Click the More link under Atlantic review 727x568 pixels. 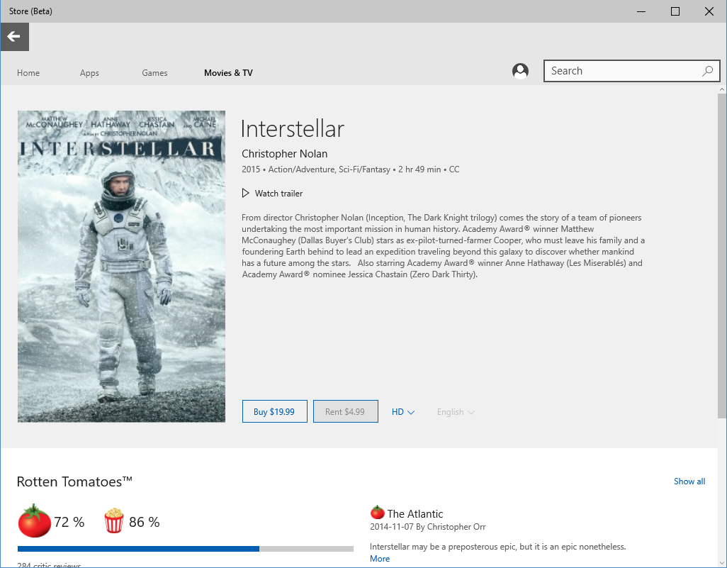(380, 559)
